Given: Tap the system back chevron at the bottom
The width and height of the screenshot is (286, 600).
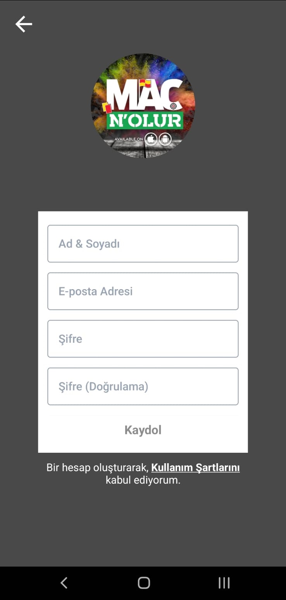Looking at the screenshot, I should point(64,583).
